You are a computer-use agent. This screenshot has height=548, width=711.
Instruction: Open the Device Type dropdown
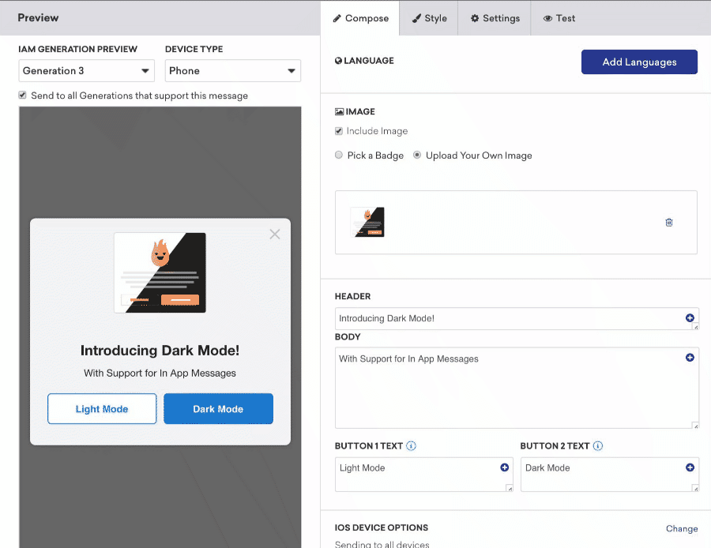[x=232, y=71]
